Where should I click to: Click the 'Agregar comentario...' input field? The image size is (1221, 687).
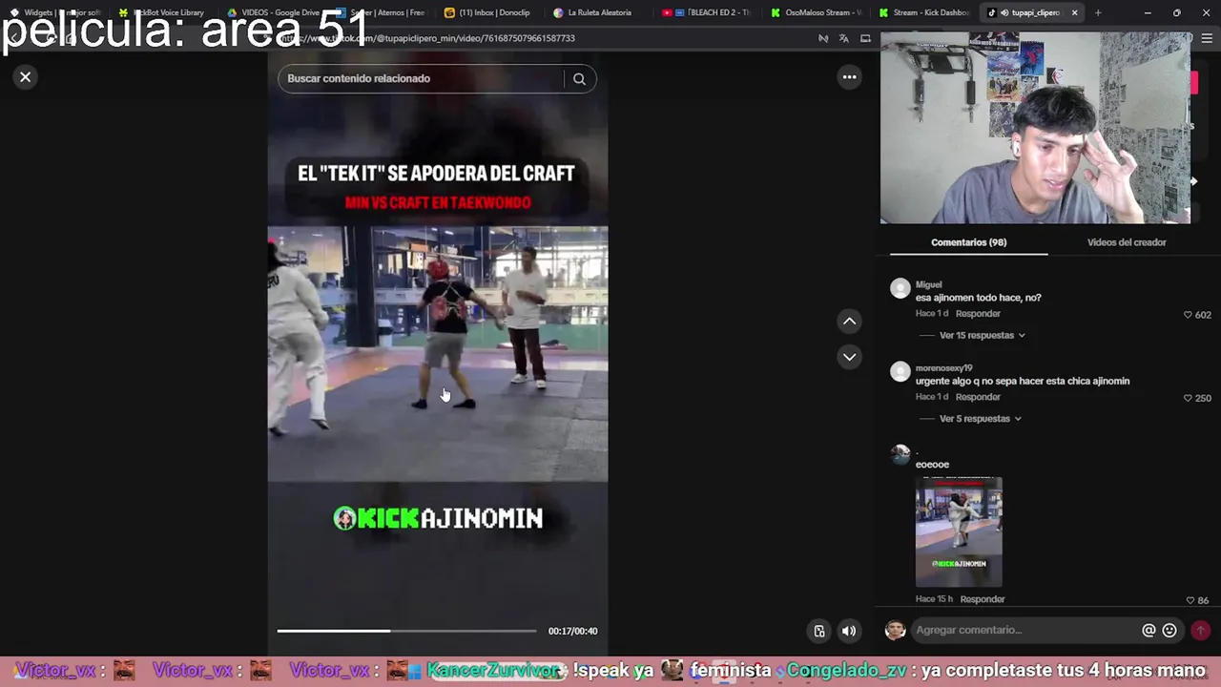(1025, 630)
